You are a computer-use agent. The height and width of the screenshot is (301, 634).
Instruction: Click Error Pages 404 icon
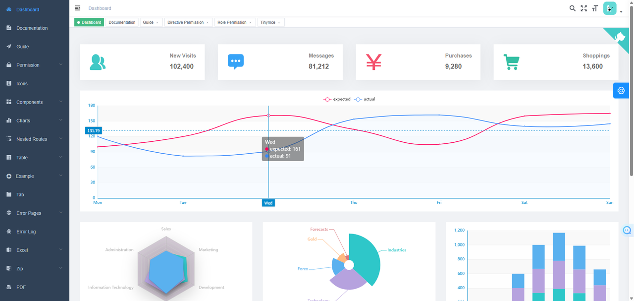[9, 213]
